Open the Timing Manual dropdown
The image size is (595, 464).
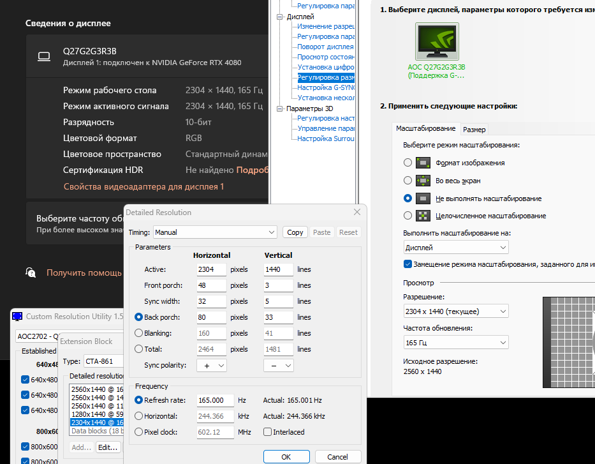215,232
